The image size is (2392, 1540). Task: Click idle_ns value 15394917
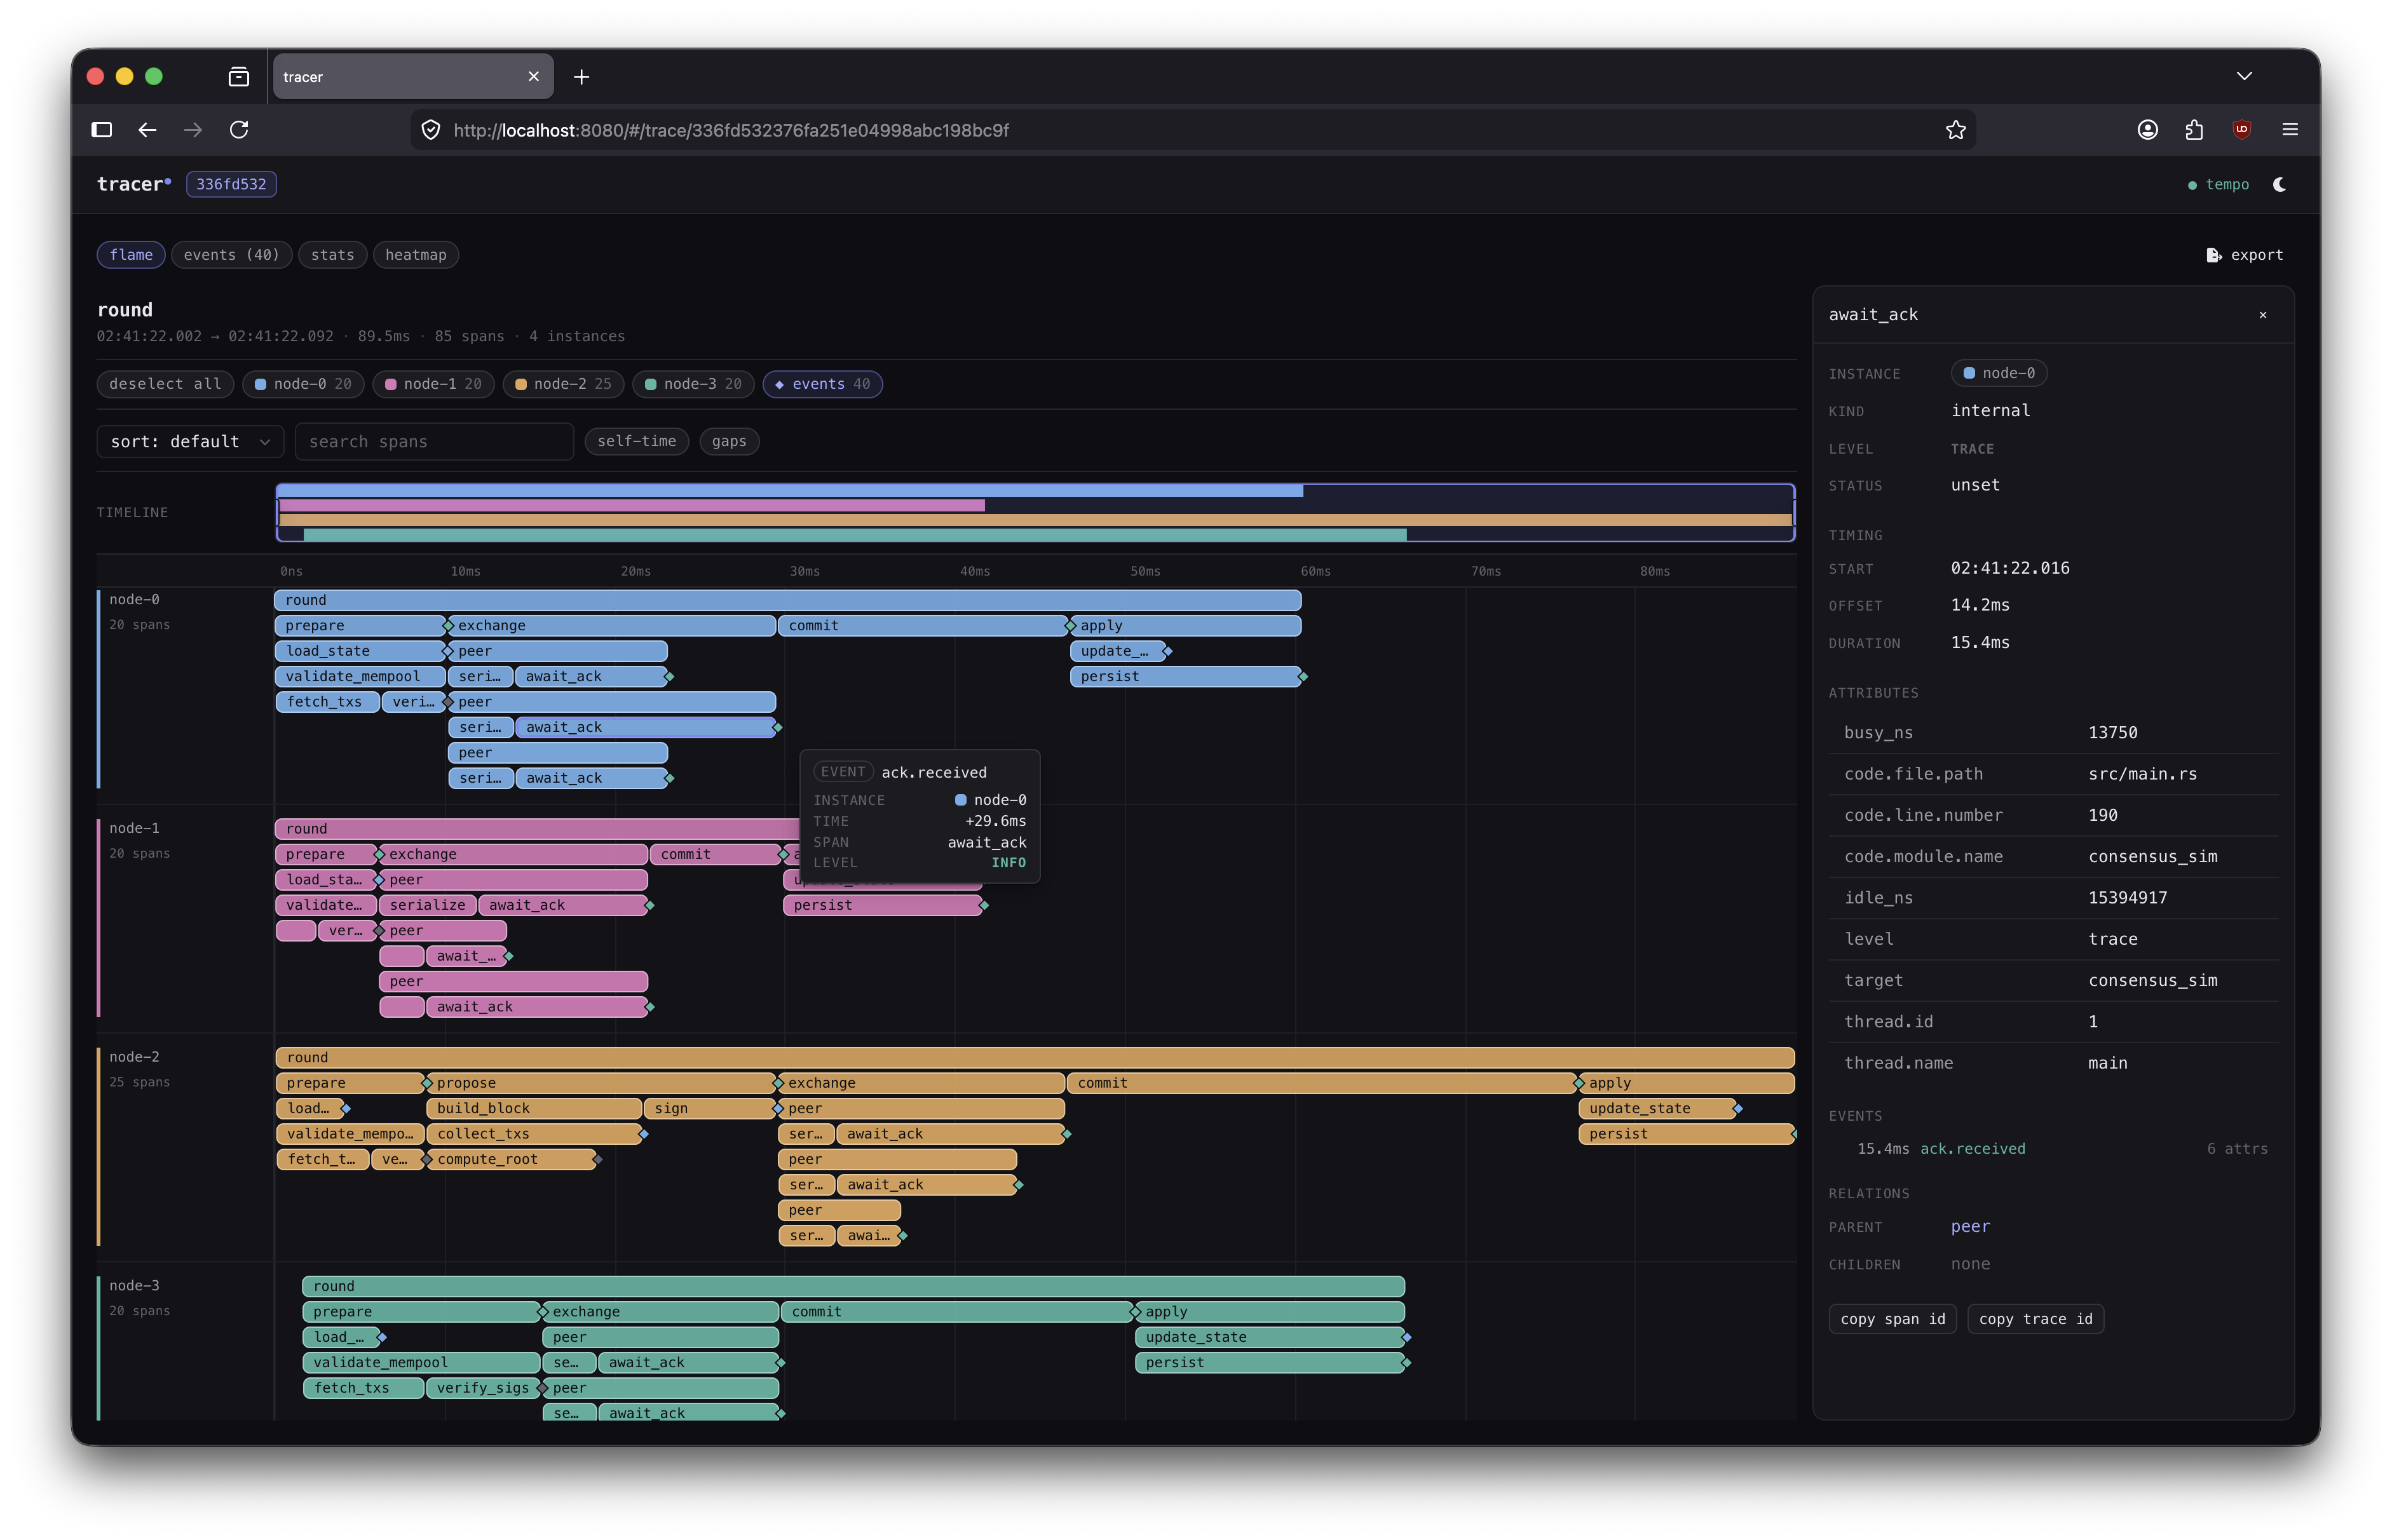2127,898
